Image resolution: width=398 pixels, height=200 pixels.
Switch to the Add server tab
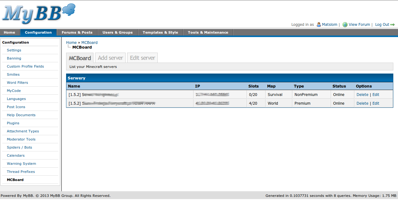pyautogui.click(x=110, y=58)
